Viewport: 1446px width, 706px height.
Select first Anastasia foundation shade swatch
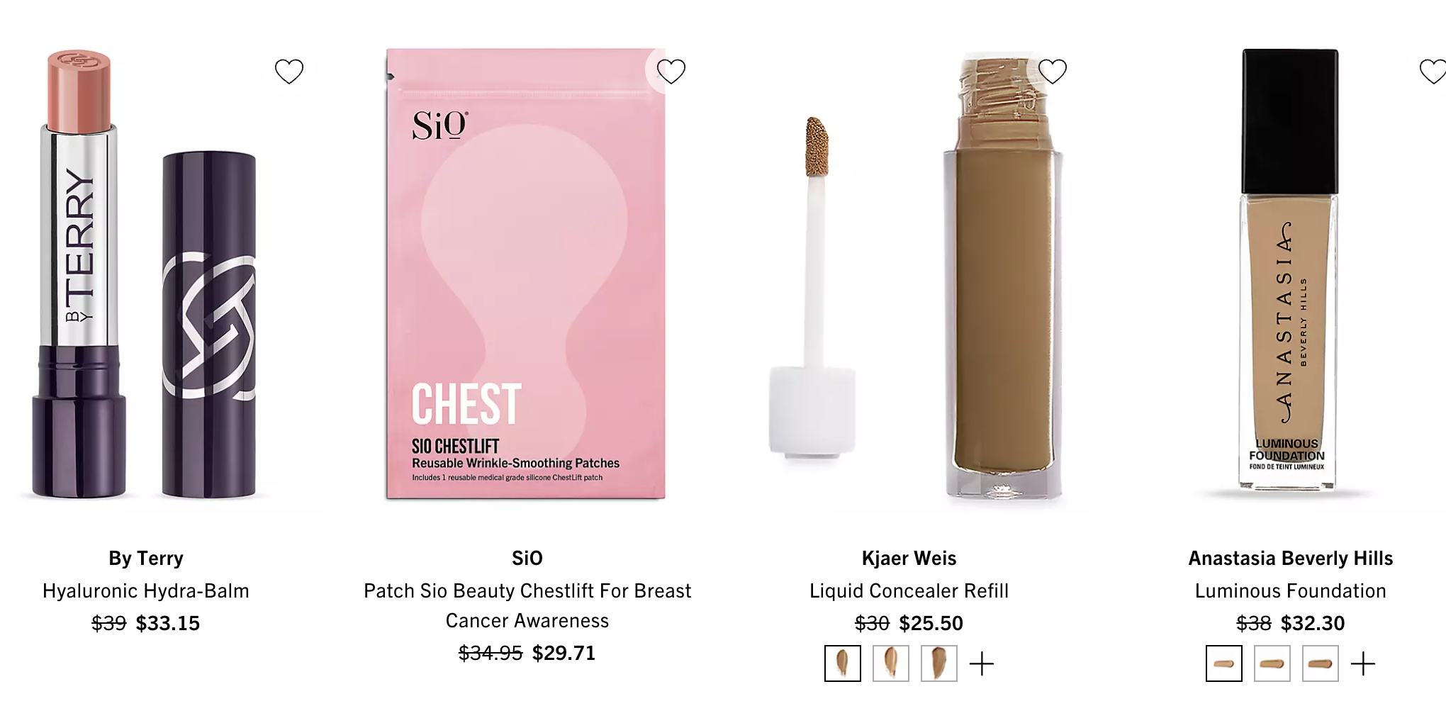coord(1224,663)
